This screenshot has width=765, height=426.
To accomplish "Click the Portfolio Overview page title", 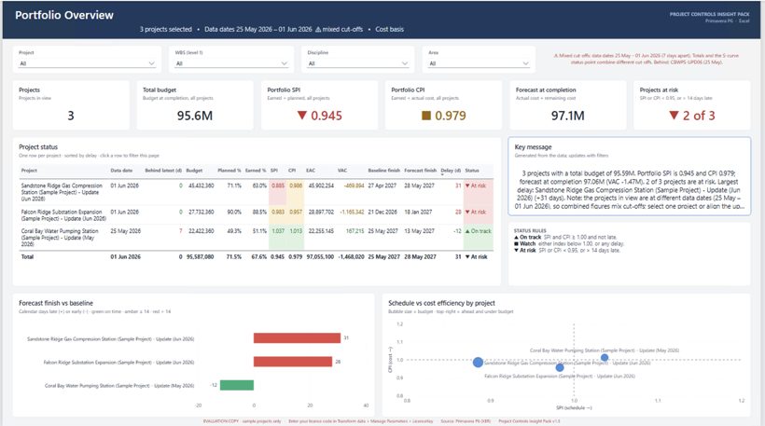I will (x=64, y=15).
